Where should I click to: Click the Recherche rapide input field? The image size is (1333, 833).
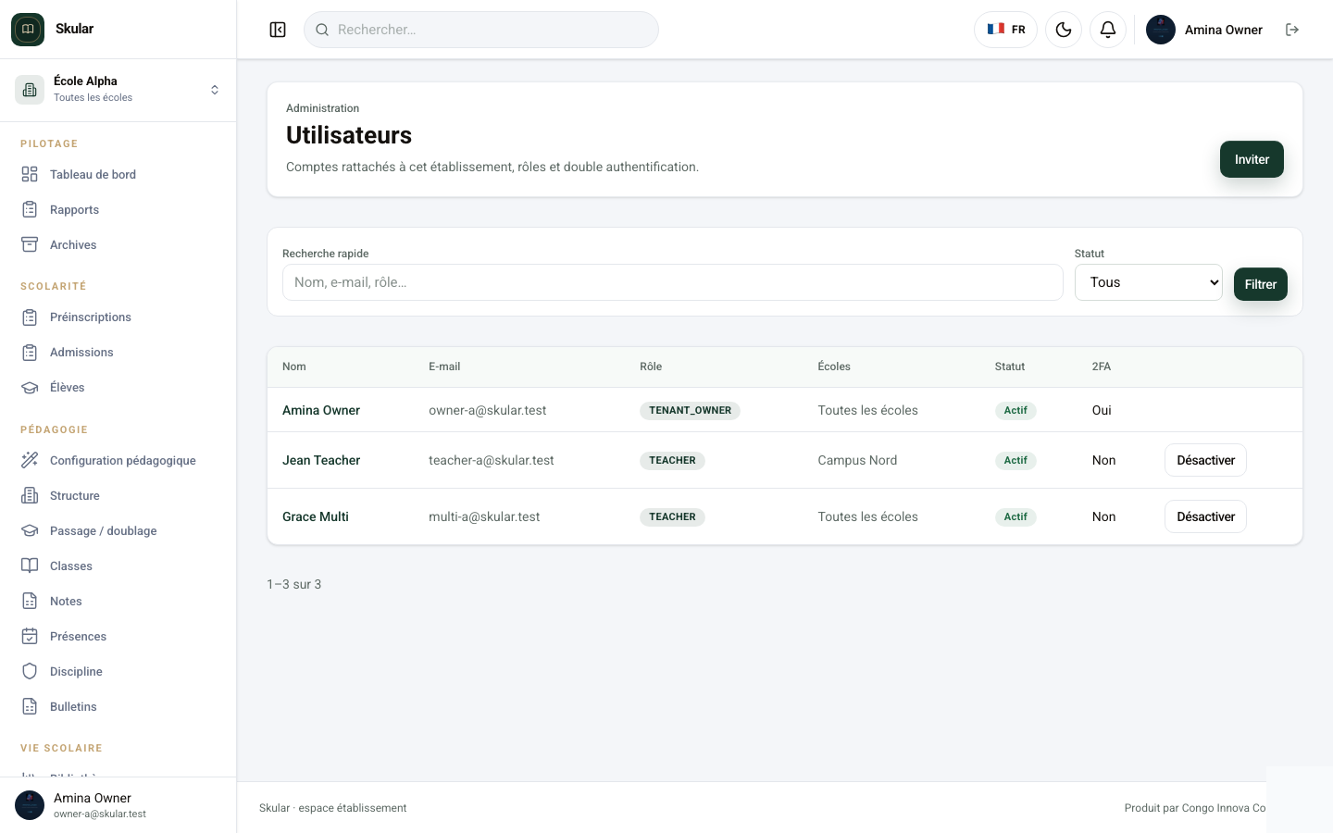(672, 282)
